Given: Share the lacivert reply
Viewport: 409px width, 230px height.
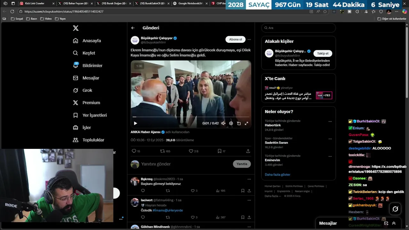Looking at the screenshot, I should (249, 217).
